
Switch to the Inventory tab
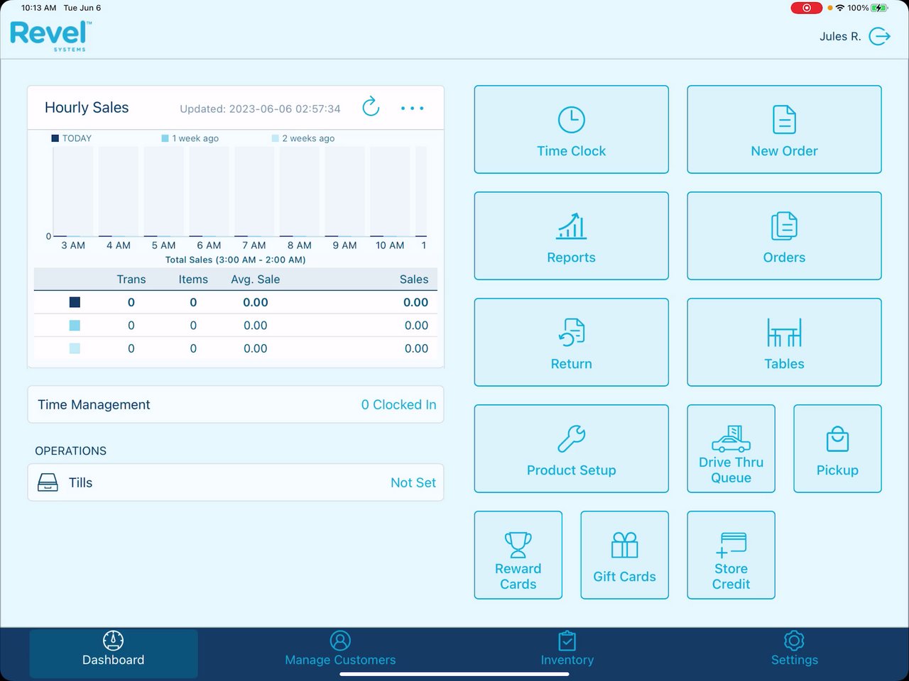coord(567,650)
